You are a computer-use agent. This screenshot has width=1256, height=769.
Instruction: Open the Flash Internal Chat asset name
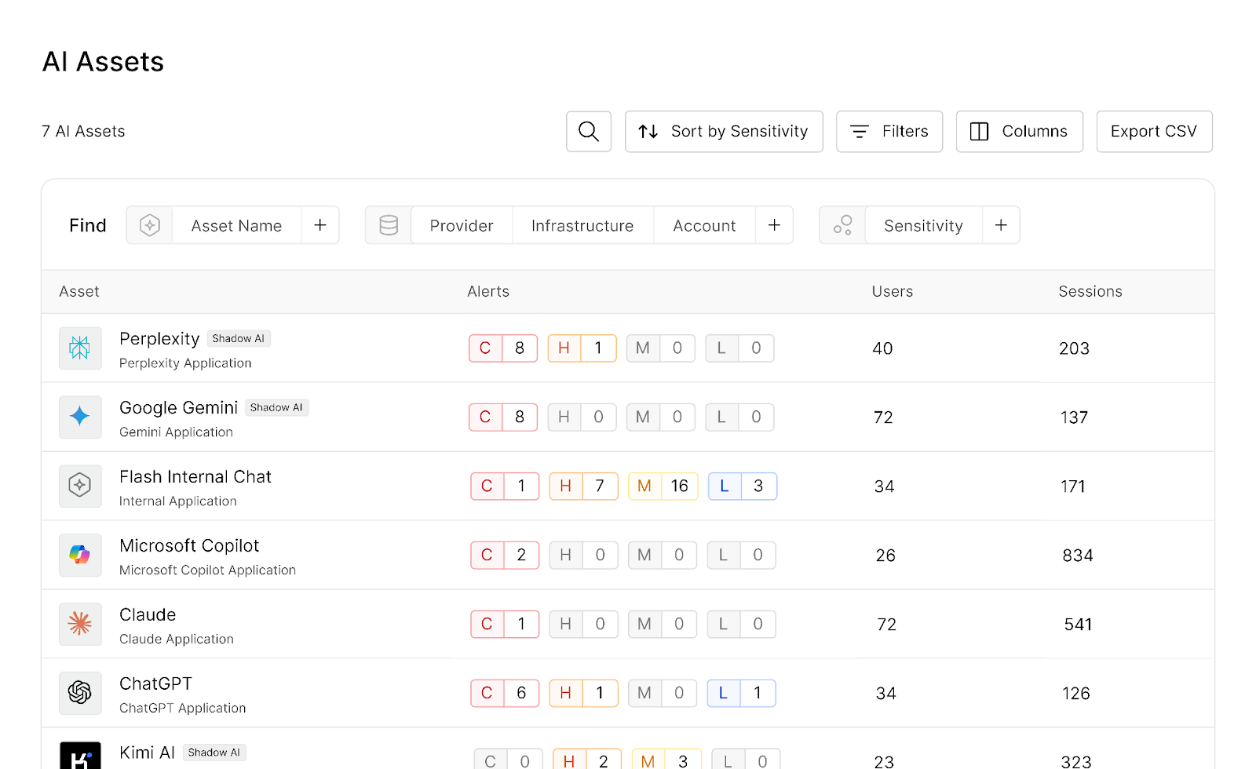[x=195, y=476]
